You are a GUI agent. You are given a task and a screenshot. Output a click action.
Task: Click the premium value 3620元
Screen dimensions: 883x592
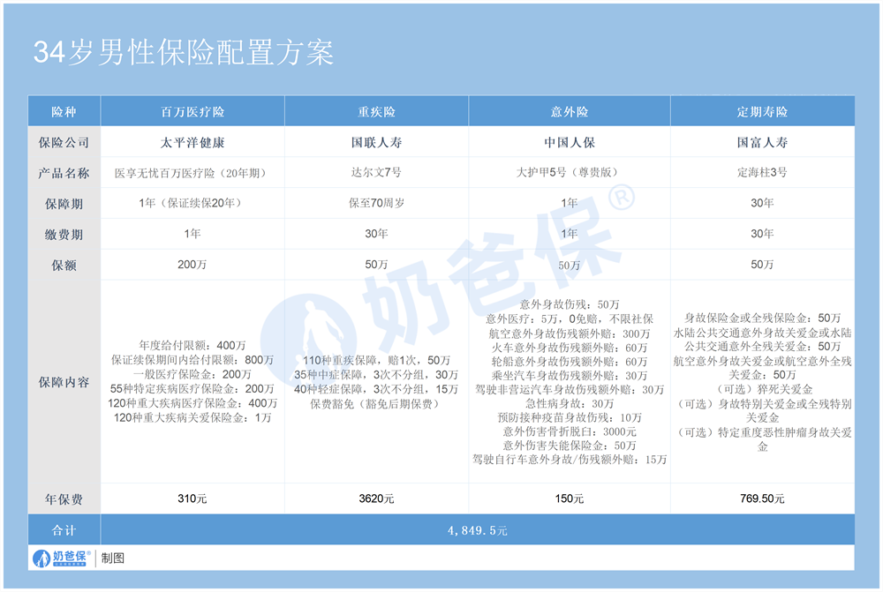click(x=377, y=498)
